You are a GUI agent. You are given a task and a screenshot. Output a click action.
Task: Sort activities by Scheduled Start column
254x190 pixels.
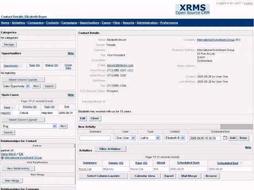point(188,163)
